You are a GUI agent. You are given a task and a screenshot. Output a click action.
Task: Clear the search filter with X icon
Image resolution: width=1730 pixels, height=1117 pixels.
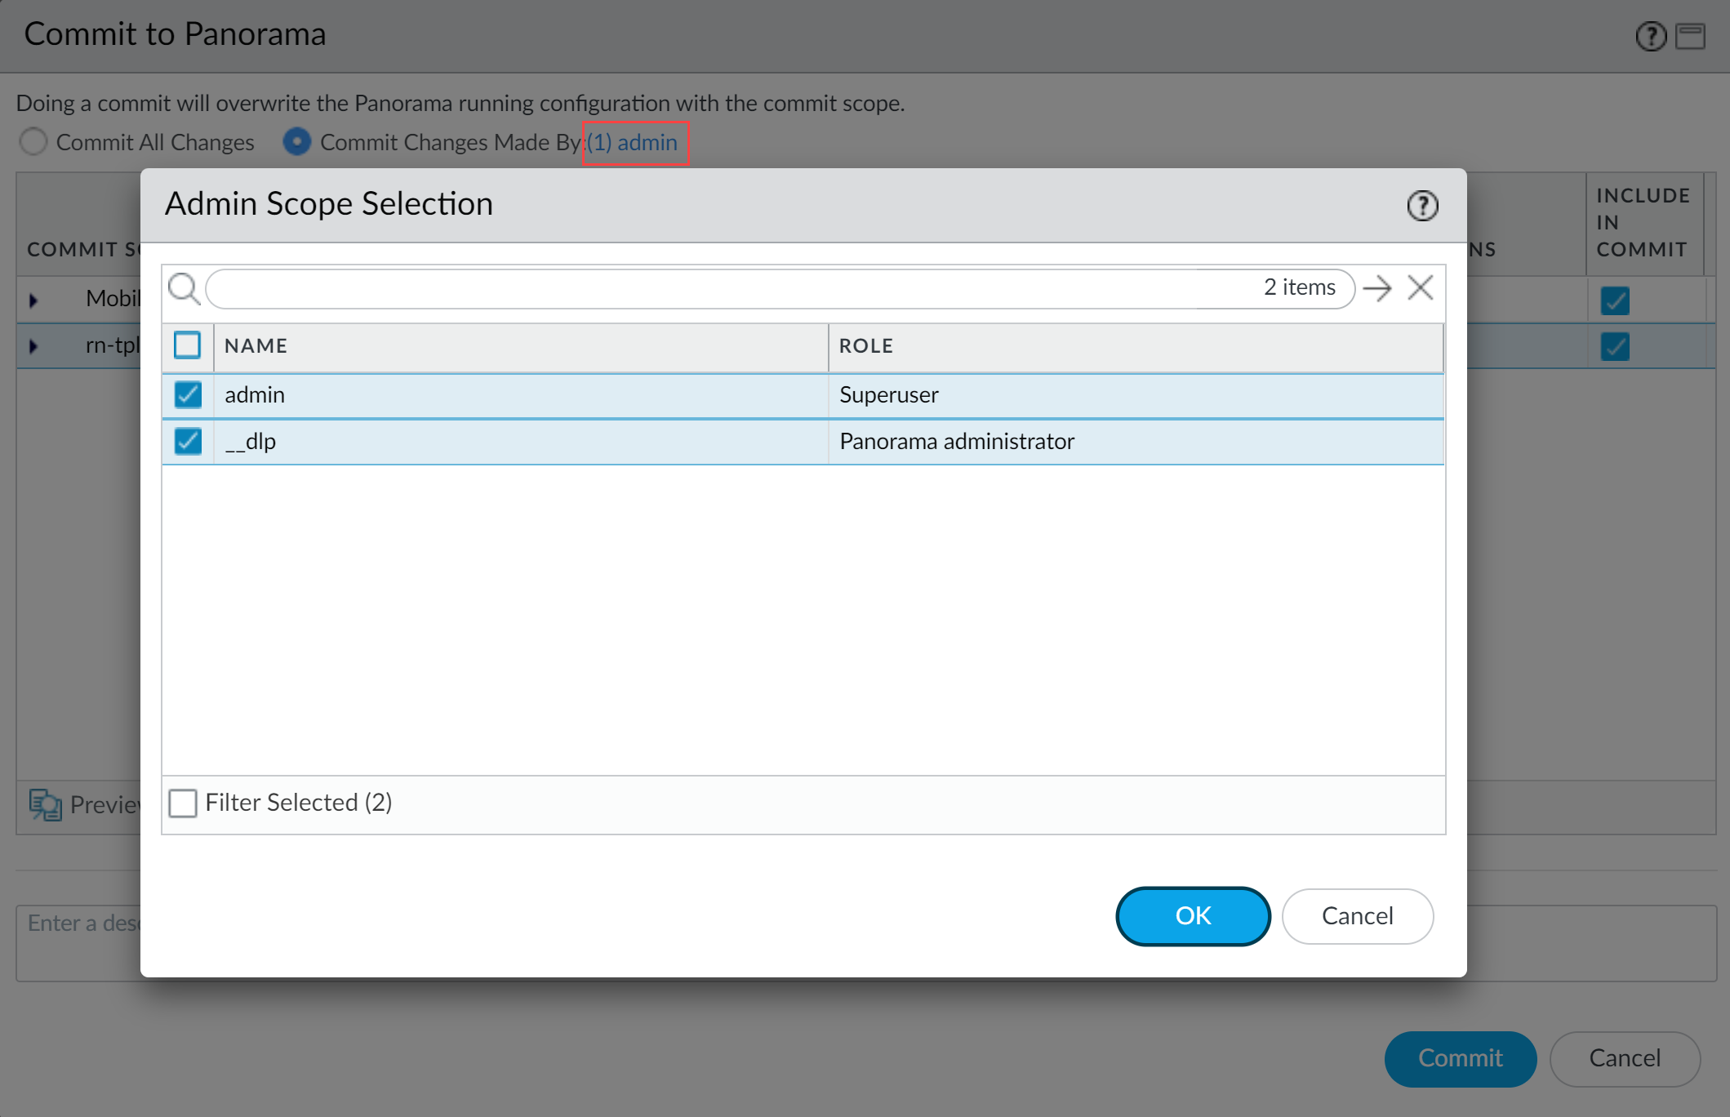coord(1421,287)
